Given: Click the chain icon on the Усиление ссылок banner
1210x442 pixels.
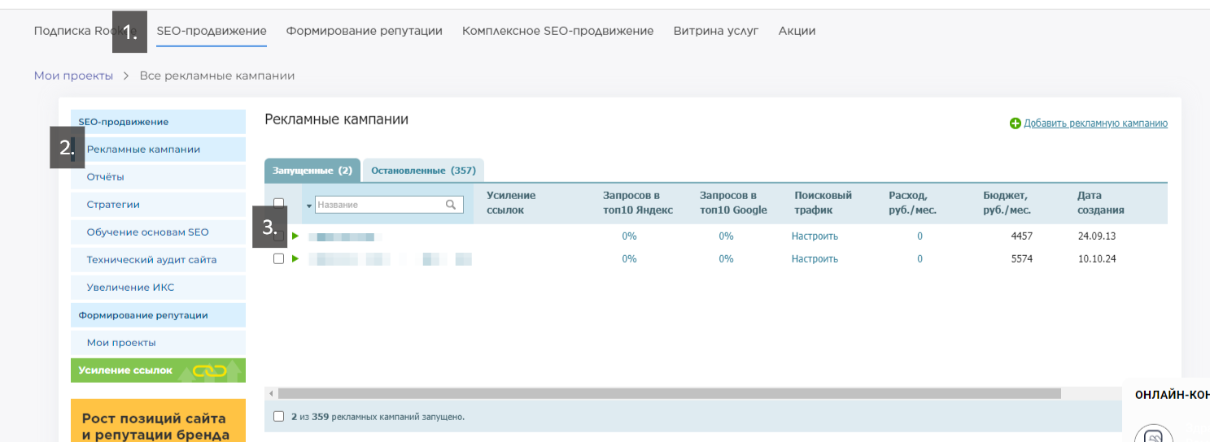Looking at the screenshot, I should (209, 370).
